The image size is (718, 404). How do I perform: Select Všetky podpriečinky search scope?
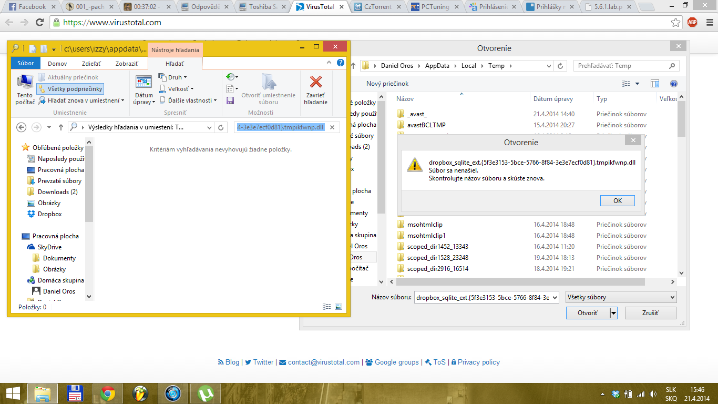70,89
